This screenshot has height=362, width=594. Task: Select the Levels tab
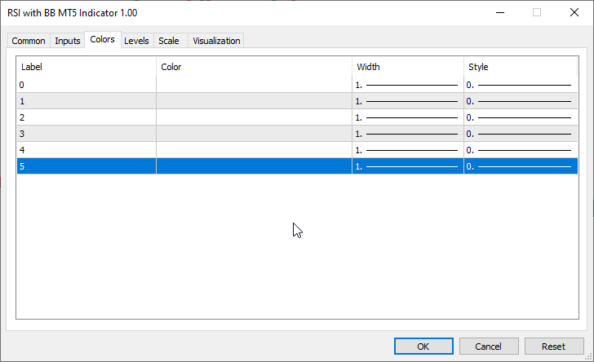pyautogui.click(x=136, y=41)
